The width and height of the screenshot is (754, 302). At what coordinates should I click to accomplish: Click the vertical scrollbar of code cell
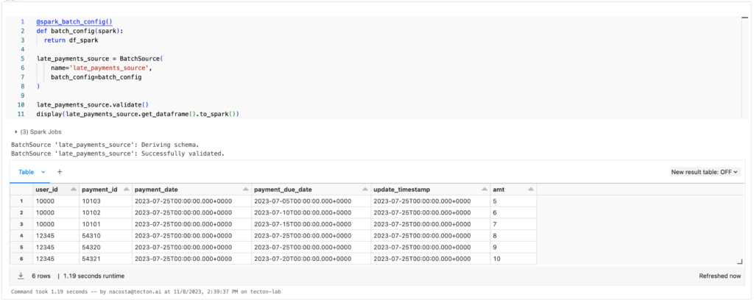point(744,68)
